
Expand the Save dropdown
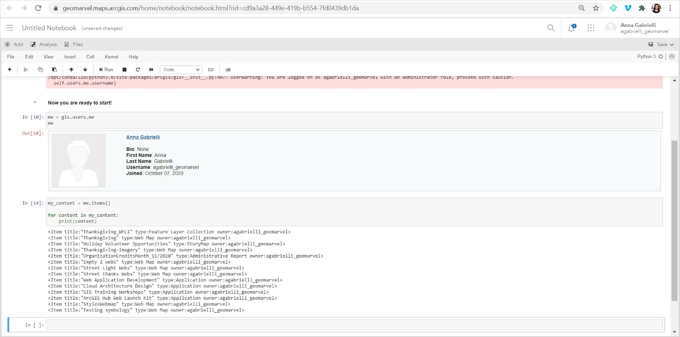coord(662,44)
